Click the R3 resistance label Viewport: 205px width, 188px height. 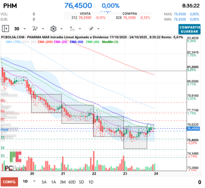3,101
